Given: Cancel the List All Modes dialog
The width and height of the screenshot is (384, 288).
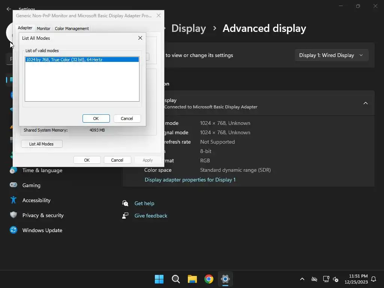Looking at the screenshot, I should point(127,118).
